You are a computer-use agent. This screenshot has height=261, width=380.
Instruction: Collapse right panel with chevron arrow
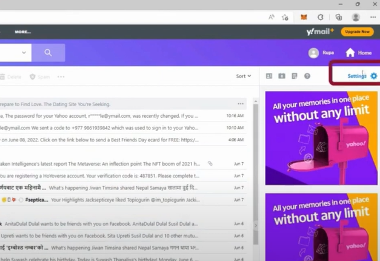(x=256, y=226)
